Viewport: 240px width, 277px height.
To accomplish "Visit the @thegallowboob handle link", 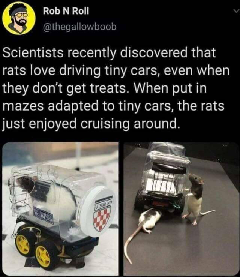I will click(x=80, y=27).
